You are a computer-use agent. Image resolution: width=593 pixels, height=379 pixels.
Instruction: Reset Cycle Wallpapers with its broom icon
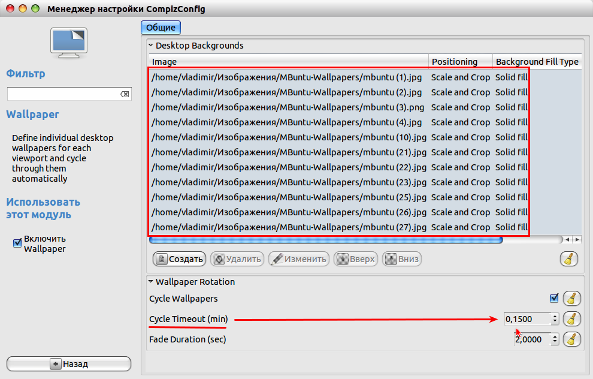(x=572, y=299)
